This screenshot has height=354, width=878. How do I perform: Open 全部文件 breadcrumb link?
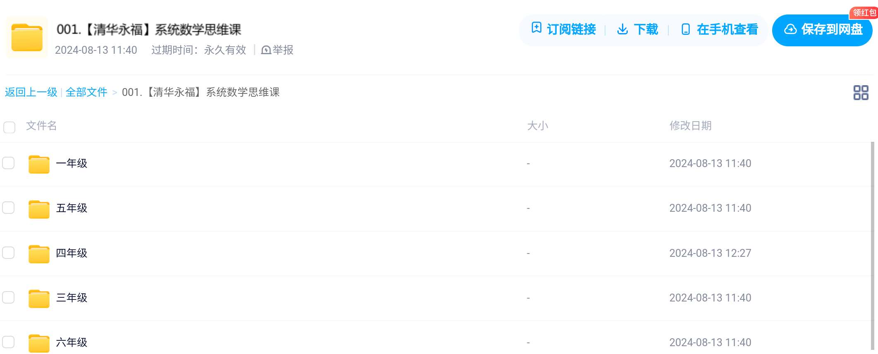(86, 92)
